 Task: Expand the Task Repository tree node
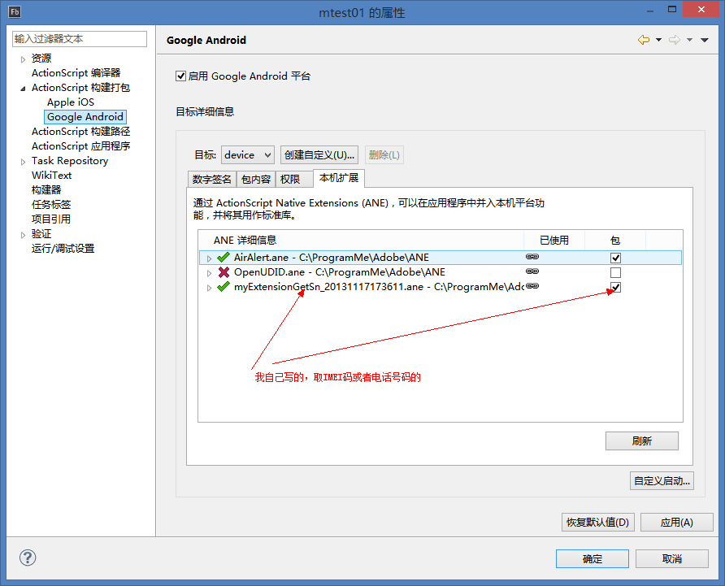23,162
